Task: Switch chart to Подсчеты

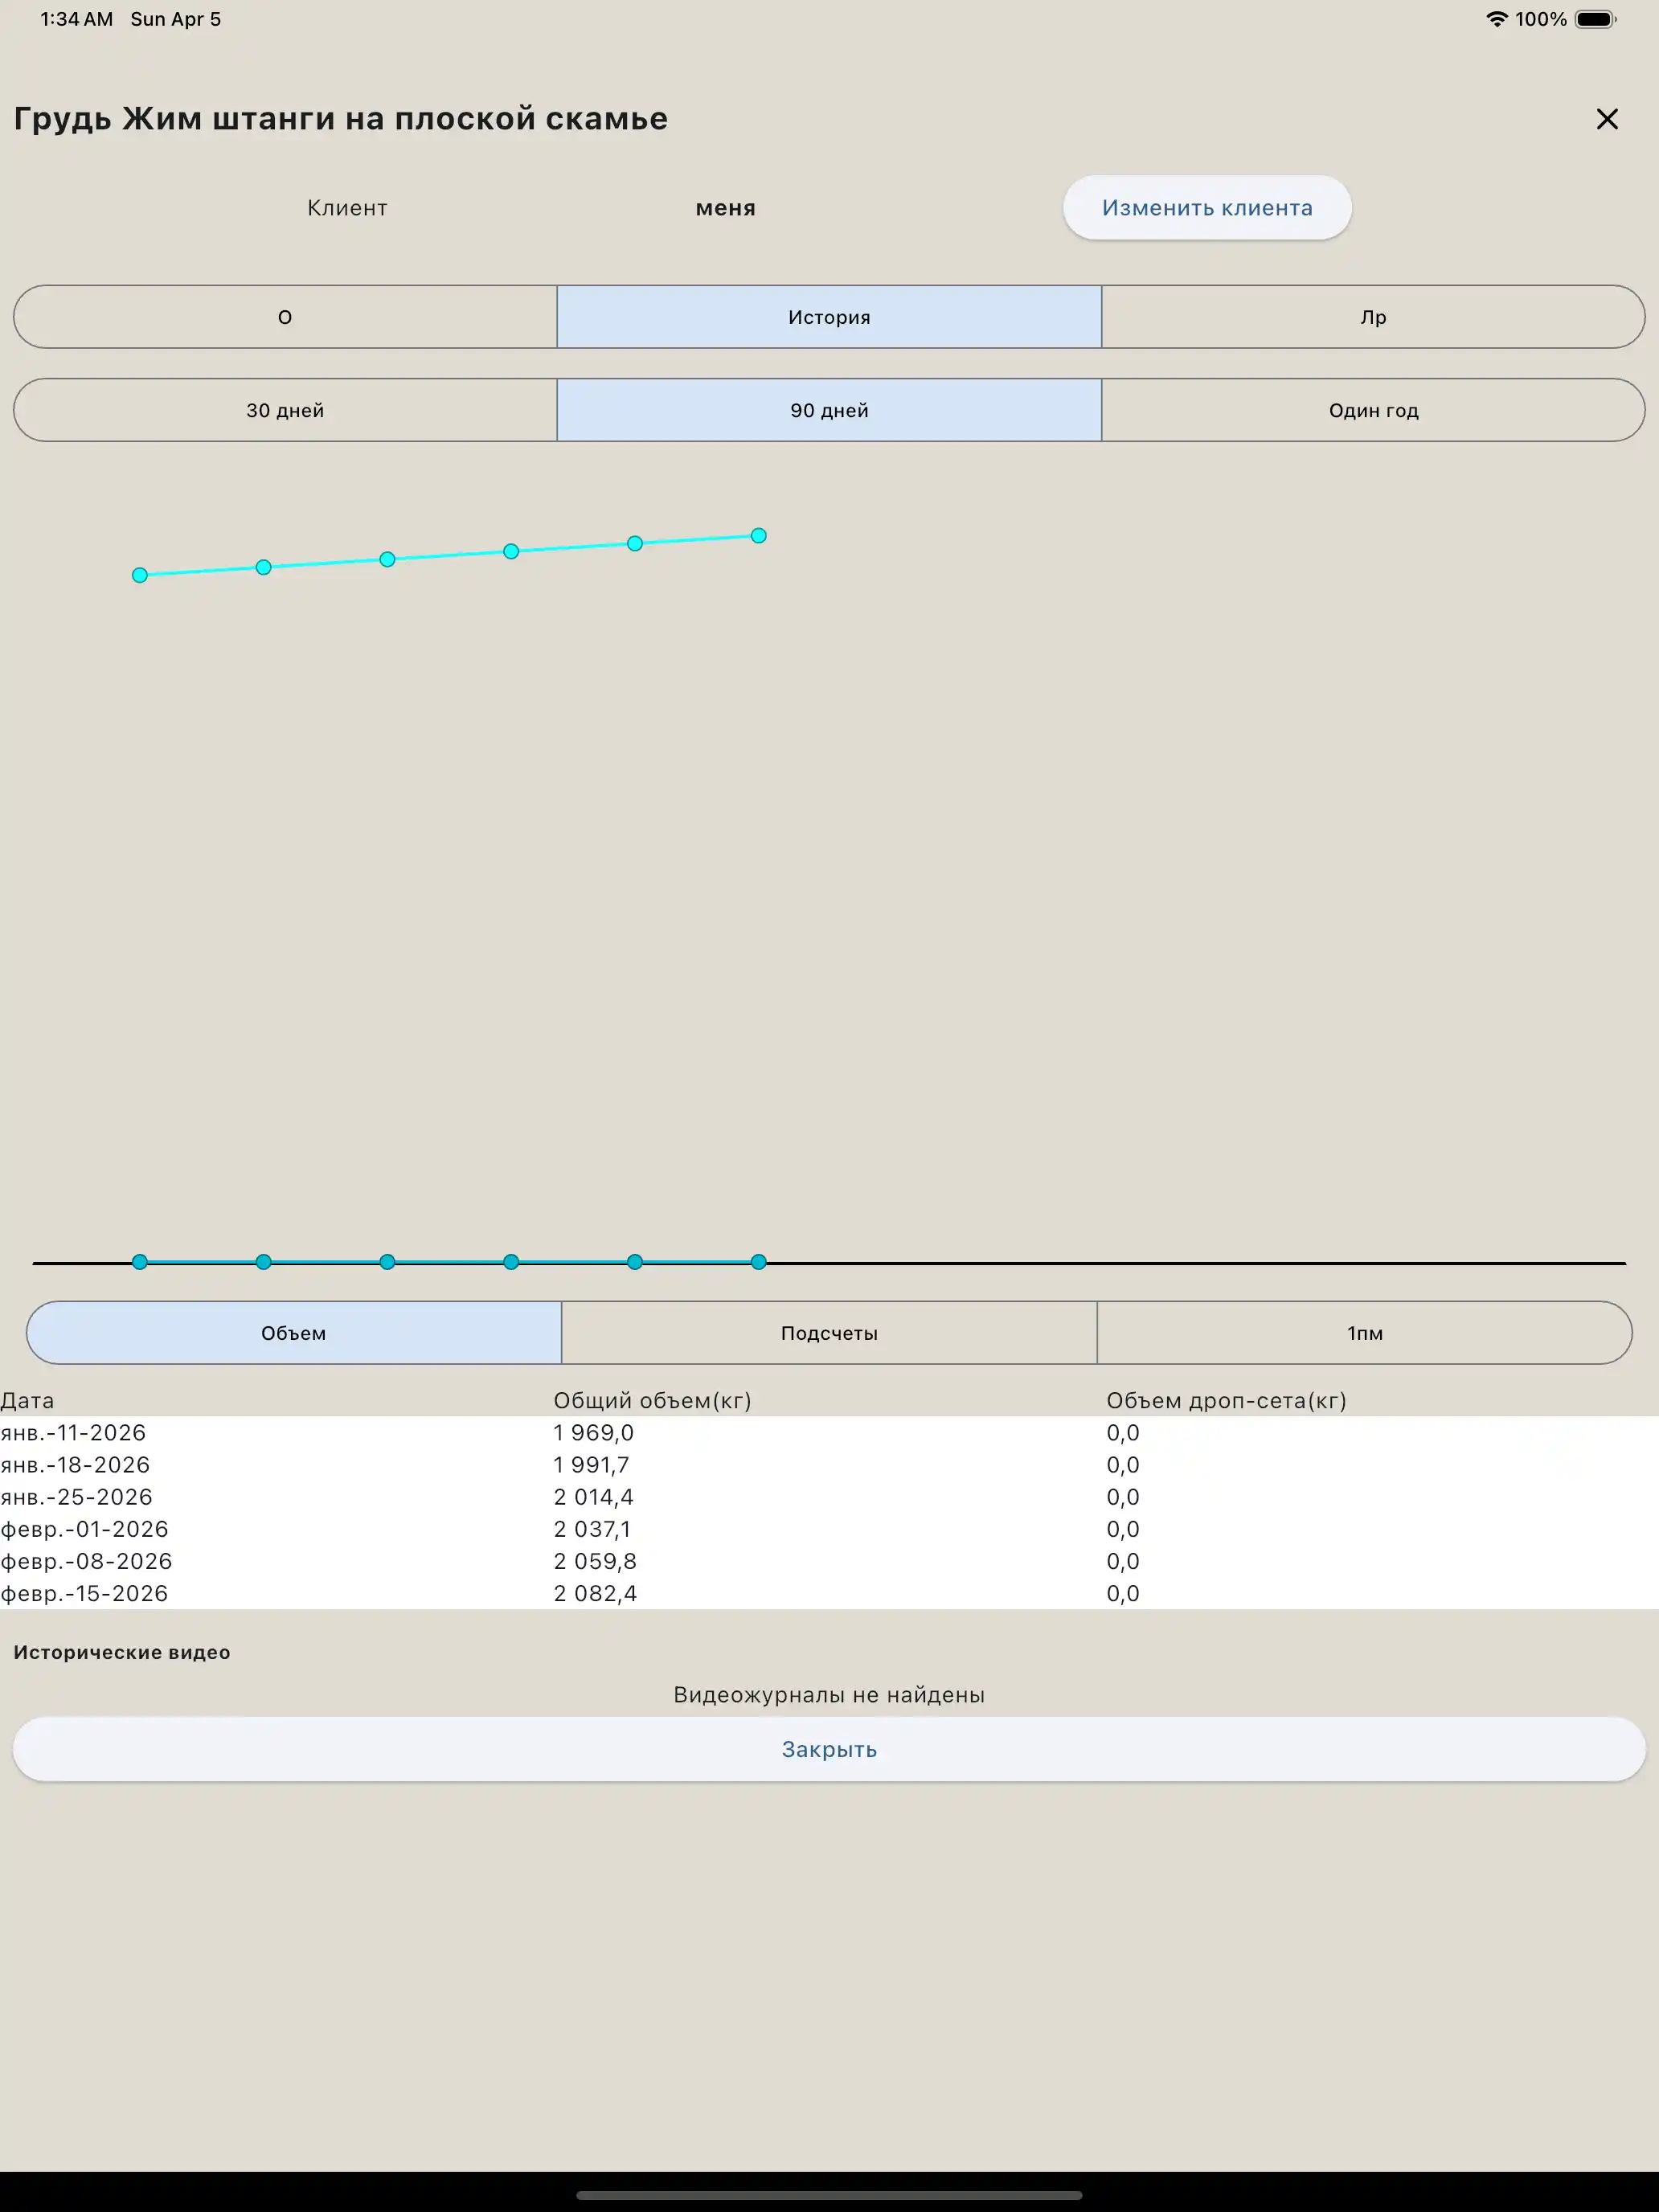Action: coord(829,1333)
